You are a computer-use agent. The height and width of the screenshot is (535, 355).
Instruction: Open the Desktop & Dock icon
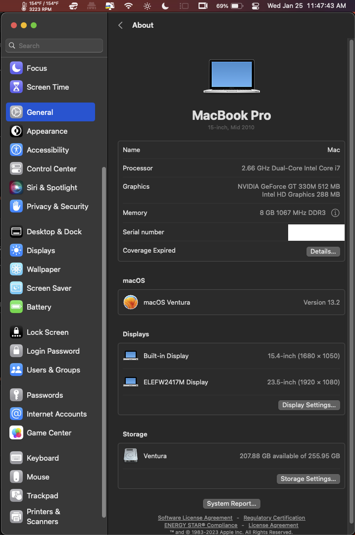click(x=16, y=232)
